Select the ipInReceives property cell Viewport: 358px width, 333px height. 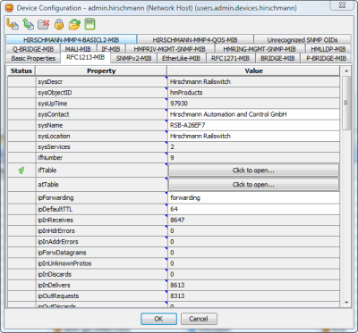101,221
